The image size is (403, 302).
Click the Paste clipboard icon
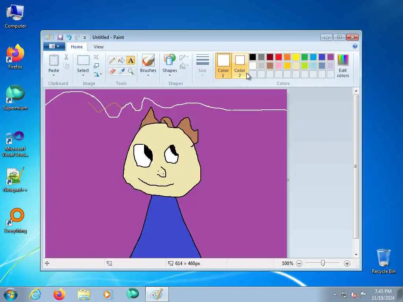click(x=54, y=60)
